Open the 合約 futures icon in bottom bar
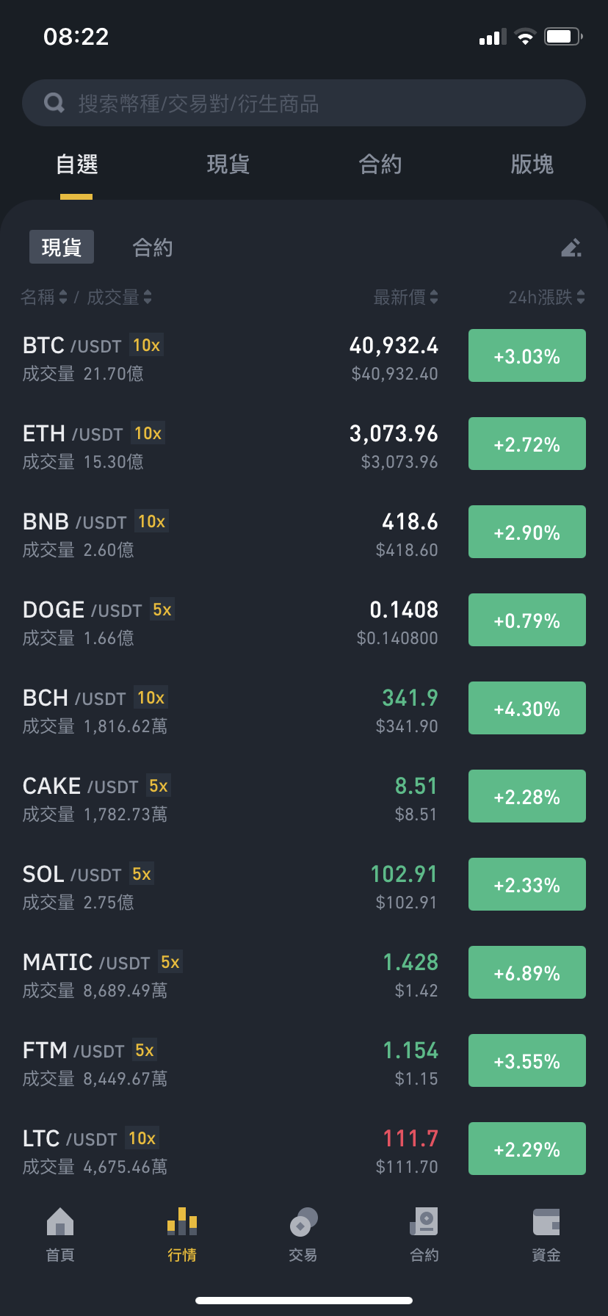Screen dimensions: 608x1316 tap(424, 1222)
